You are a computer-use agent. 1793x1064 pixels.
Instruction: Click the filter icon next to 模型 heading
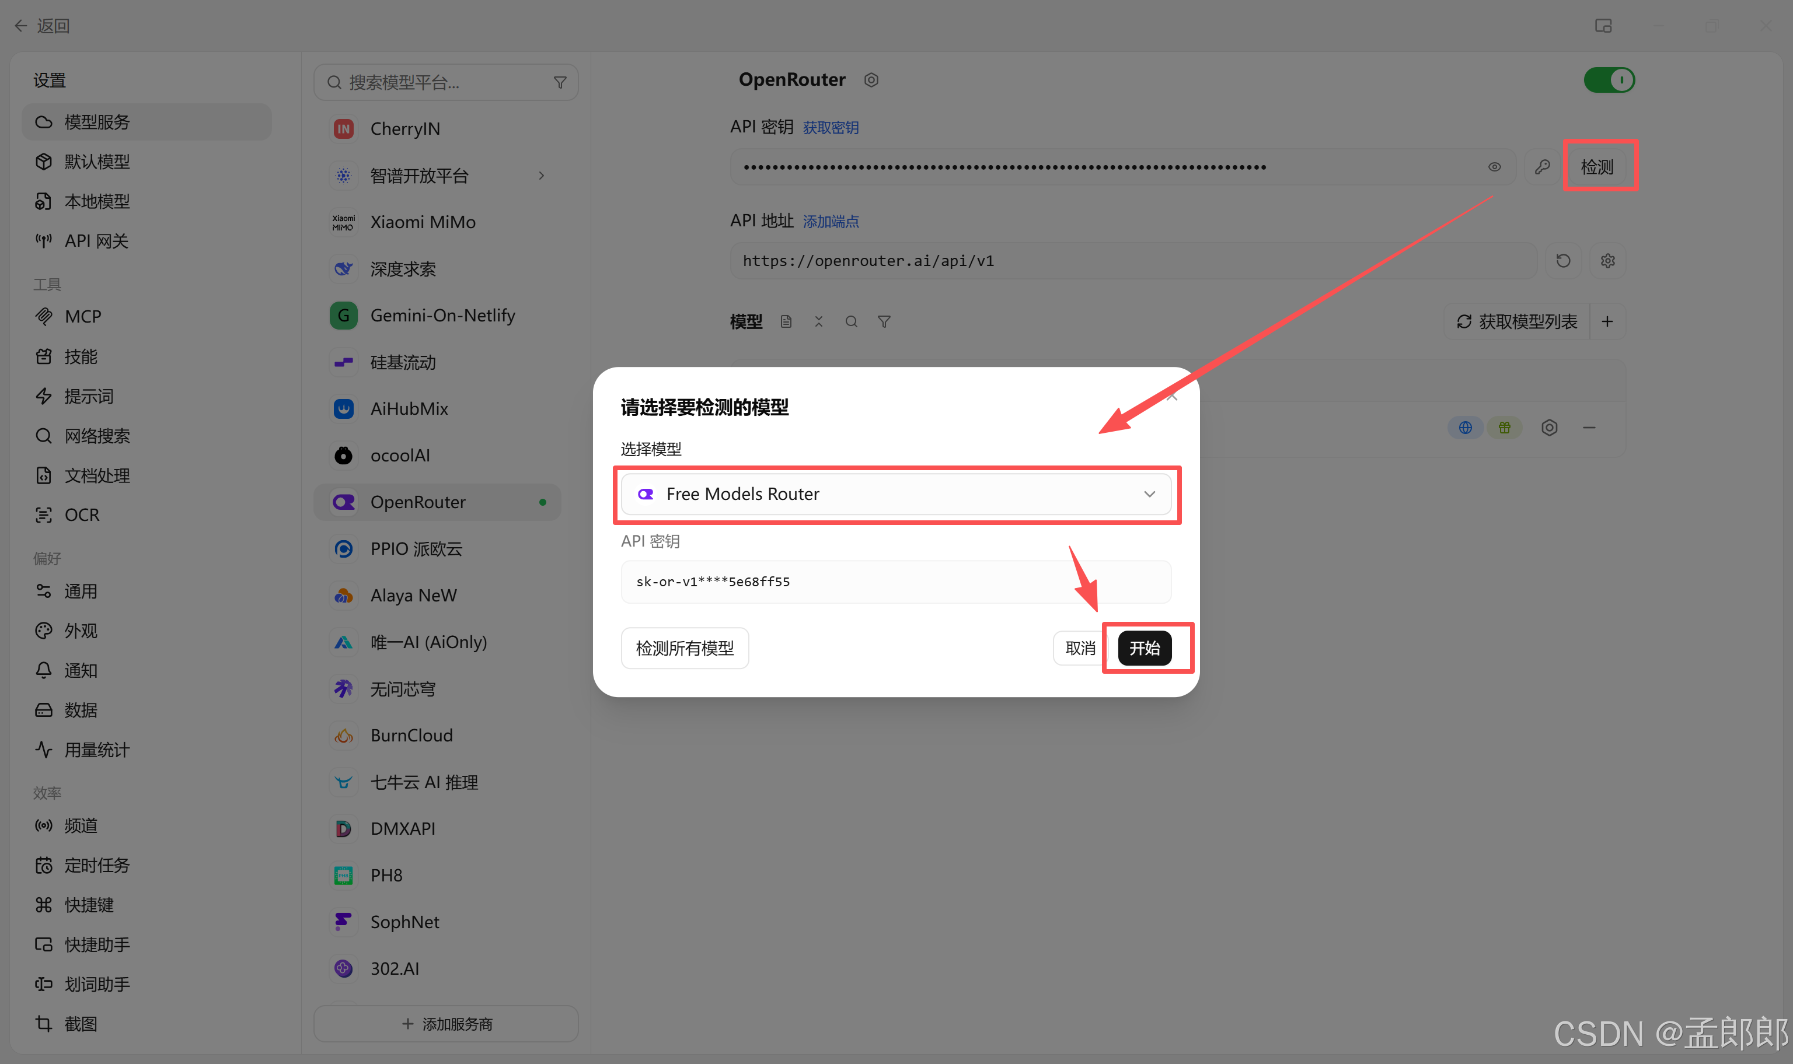pos(884,322)
